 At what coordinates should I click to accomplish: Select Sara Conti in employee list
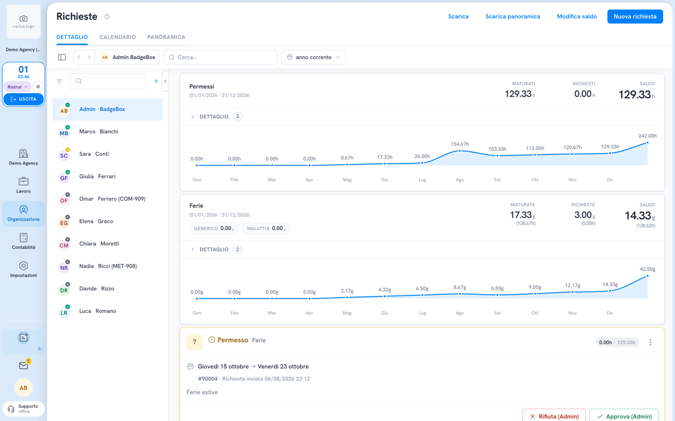[x=108, y=154]
